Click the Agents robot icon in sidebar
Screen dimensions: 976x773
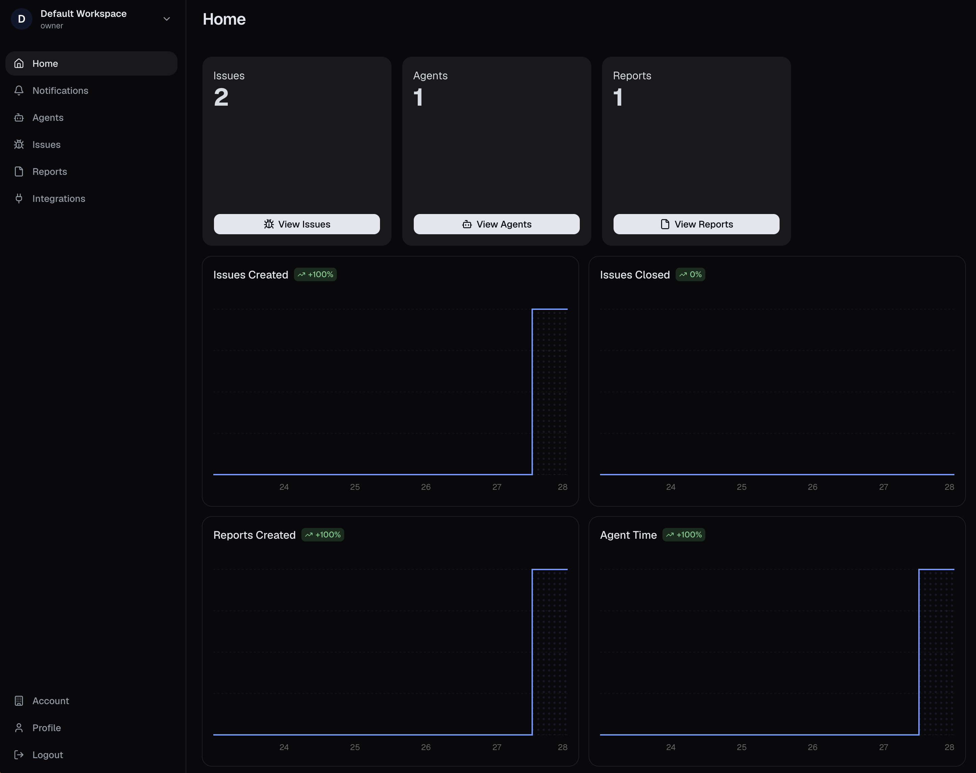pos(19,118)
